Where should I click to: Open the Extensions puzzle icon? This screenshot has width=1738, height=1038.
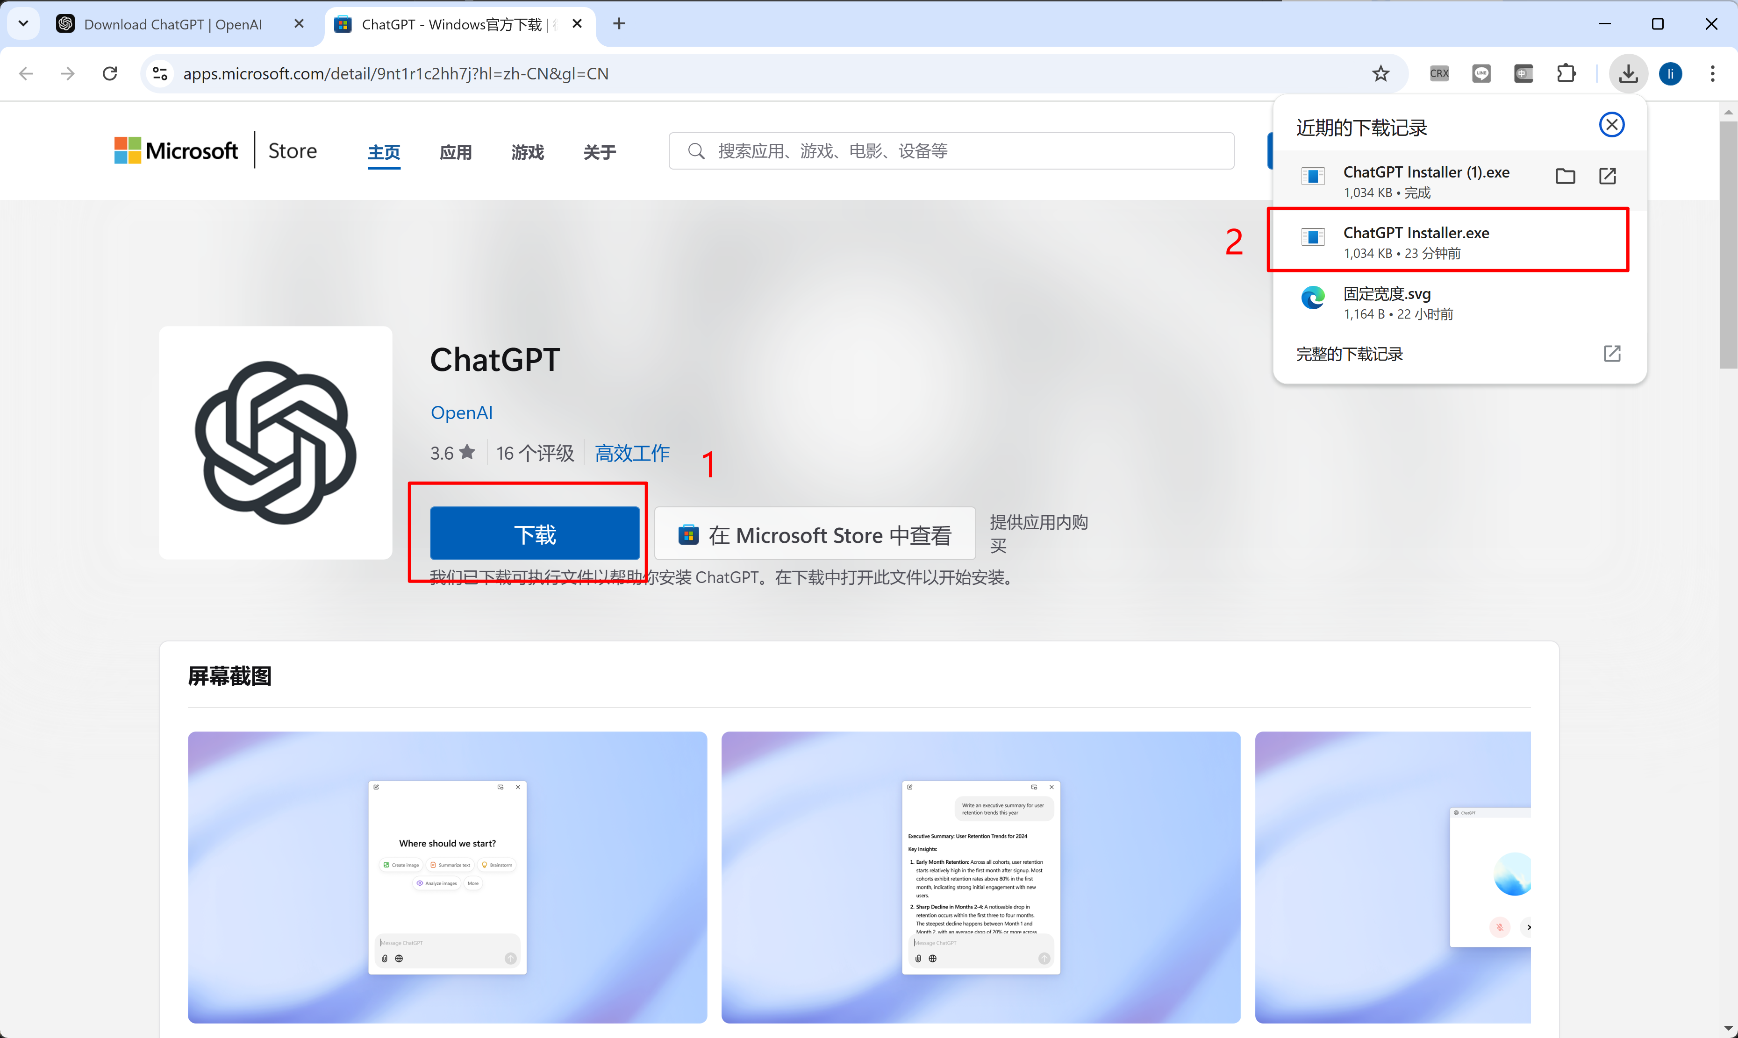pyautogui.click(x=1566, y=73)
